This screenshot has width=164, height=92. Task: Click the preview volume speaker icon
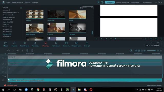pyautogui.click(x=156, y=39)
